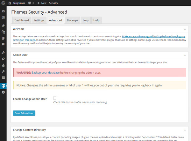The height and width of the screenshot is (141, 191).
Task: Switch to the Backups tab
Action: click(x=73, y=20)
